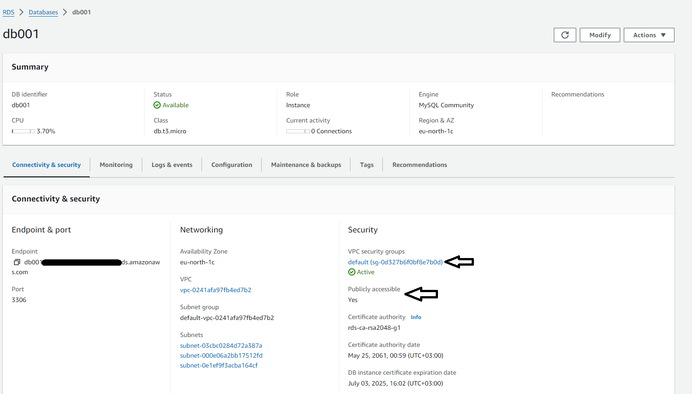Open the Configuration tab
The width and height of the screenshot is (692, 394).
[232, 165]
